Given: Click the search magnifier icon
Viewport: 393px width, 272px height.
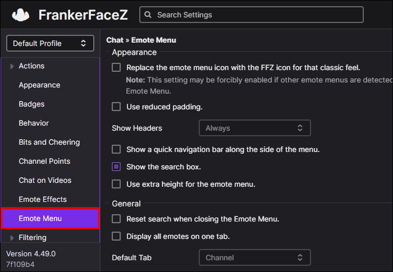Looking at the screenshot, I should pos(148,15).
